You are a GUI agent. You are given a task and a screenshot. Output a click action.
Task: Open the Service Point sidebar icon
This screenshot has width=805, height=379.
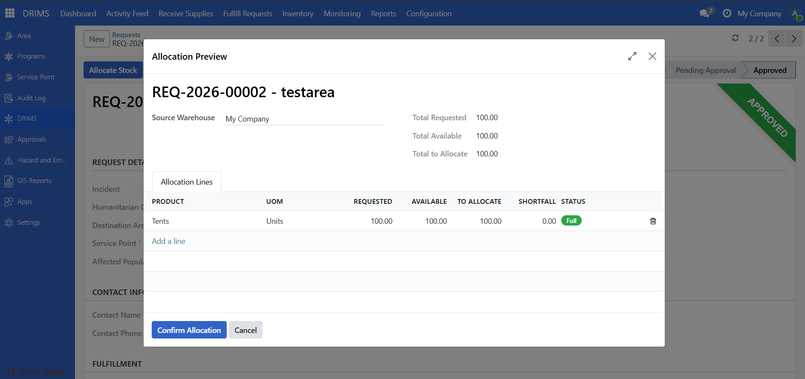coord(9,77)
